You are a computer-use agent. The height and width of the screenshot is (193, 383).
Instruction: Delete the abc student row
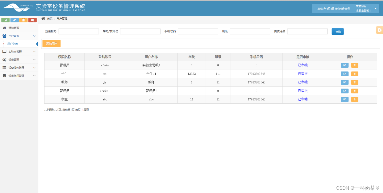(x=355, y=99)
